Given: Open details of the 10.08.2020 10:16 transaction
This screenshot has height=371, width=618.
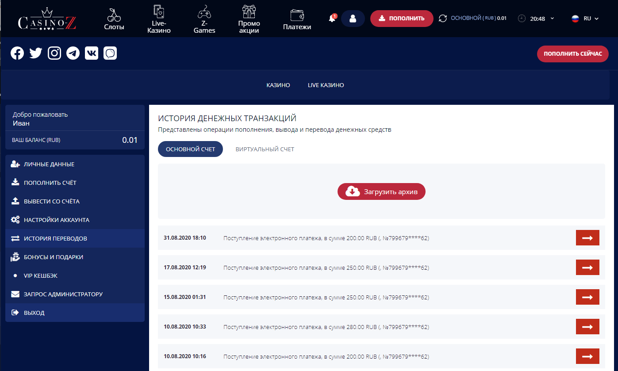Looking at the screenshot, I should 587,356.
